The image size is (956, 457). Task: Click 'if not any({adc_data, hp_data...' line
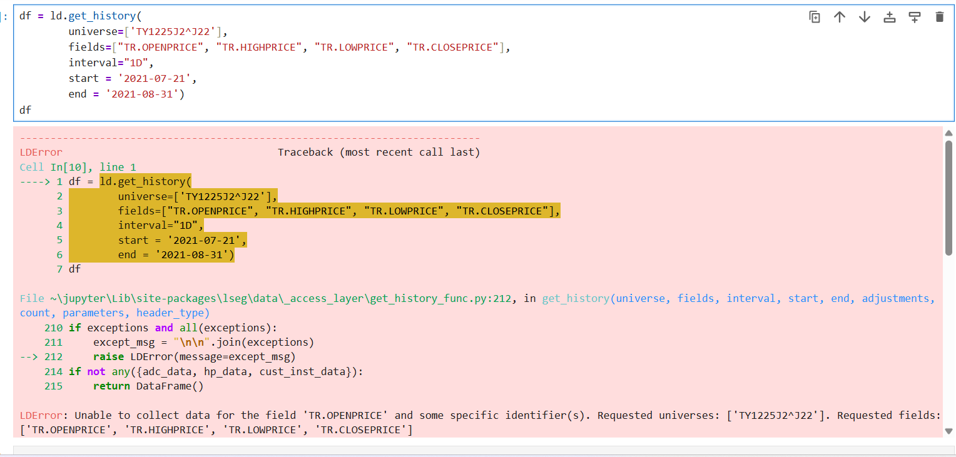(x=216, y=371)
